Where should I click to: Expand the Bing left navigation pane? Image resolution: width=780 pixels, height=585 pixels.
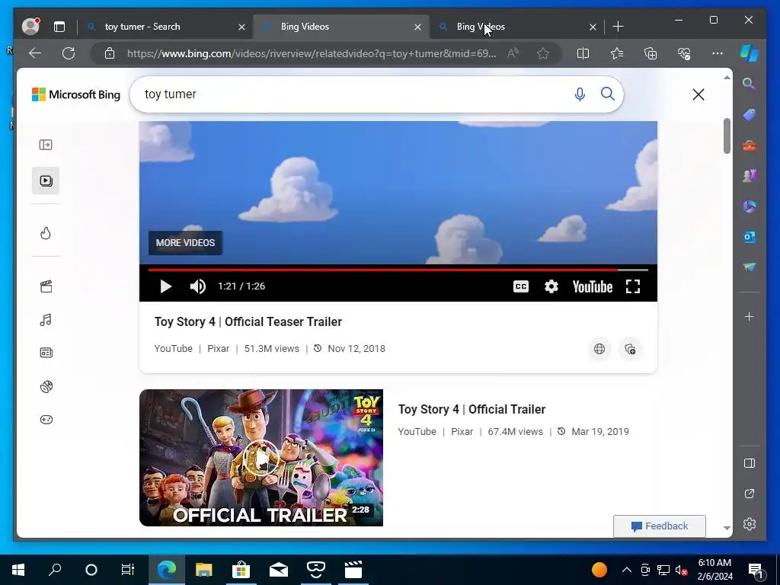click(46, 145)
